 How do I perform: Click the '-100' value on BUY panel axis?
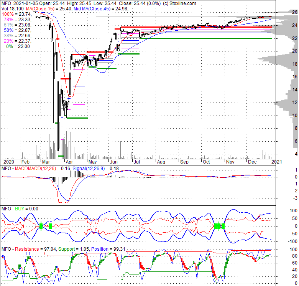[293, 241]
